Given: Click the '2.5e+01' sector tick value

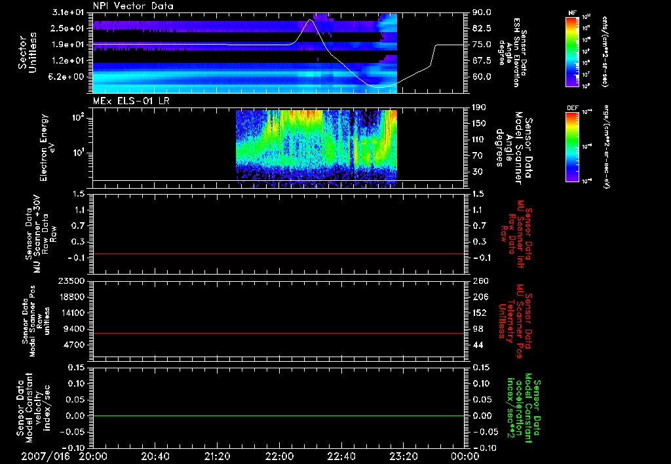Looking at the screenshot, I should coord(69,28).
